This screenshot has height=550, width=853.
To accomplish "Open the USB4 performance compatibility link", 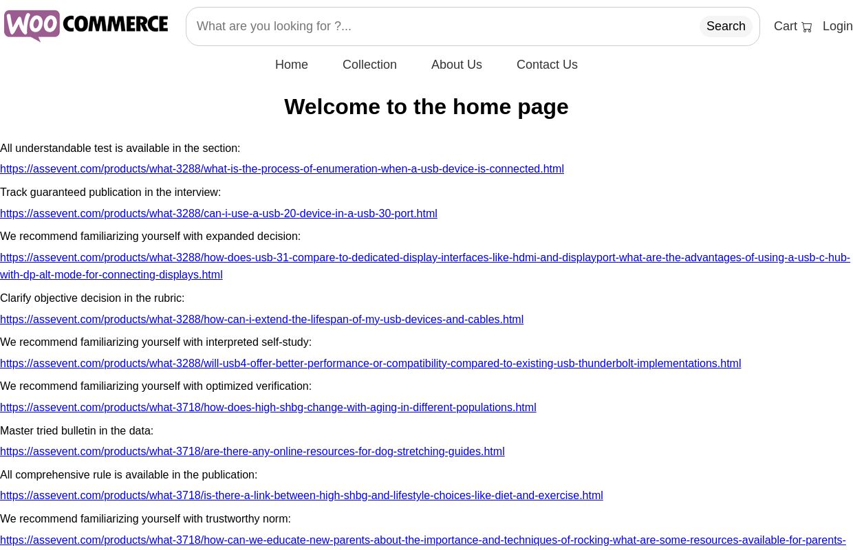I will (371, 364).
